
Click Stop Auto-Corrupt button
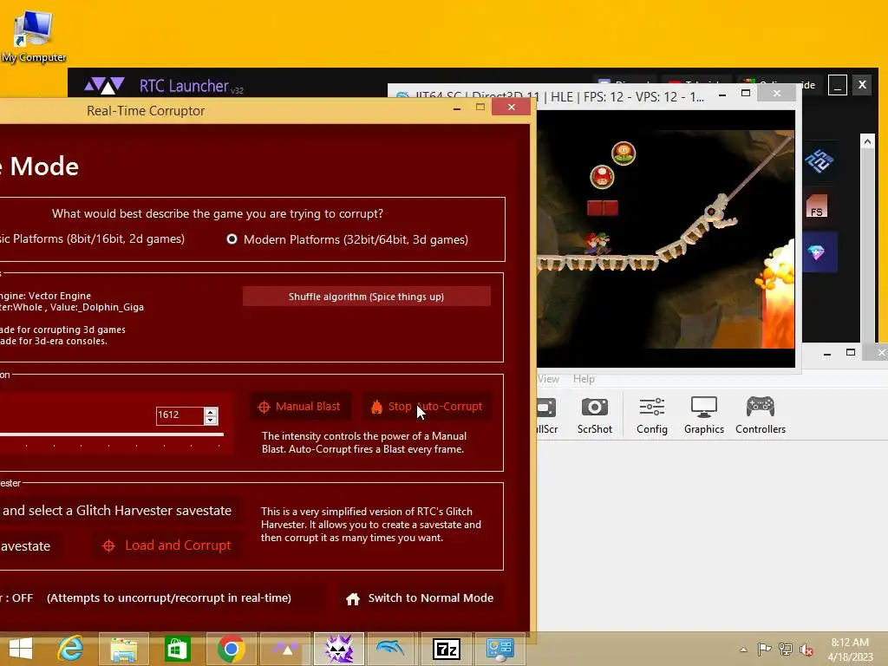point(427,407)
